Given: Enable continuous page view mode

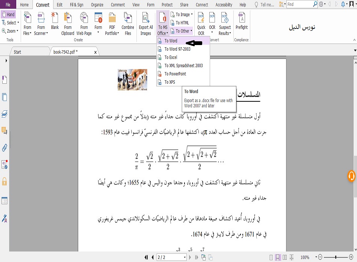Looking at the screenshot, I should 278,257.
